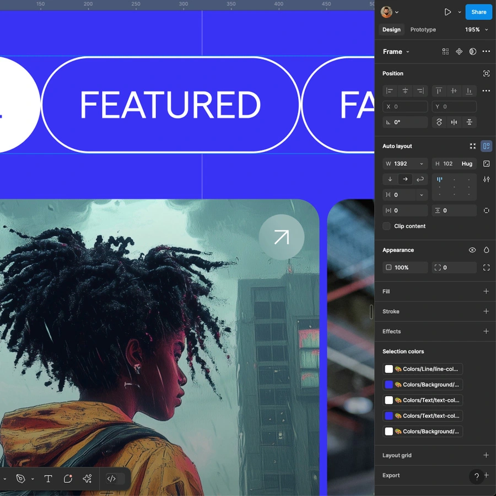The height and width of the screenshot is (496, 496).
Task: Open auto layout advanced settings icon
Action: click(x=486, y=179)
